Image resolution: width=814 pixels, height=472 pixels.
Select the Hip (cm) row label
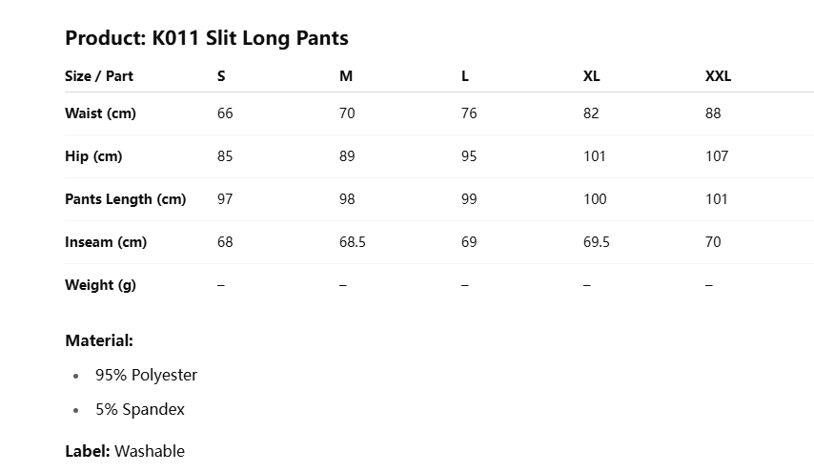click(93, 156)
